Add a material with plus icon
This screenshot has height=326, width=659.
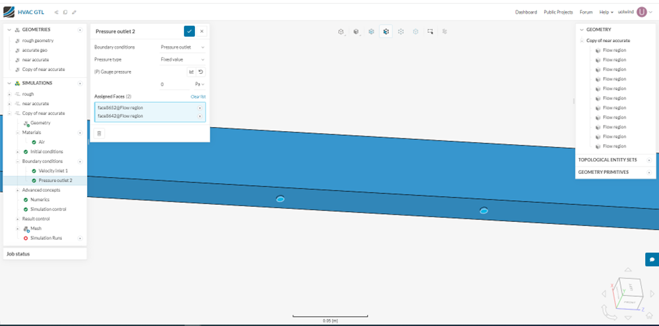coord(80,132)
